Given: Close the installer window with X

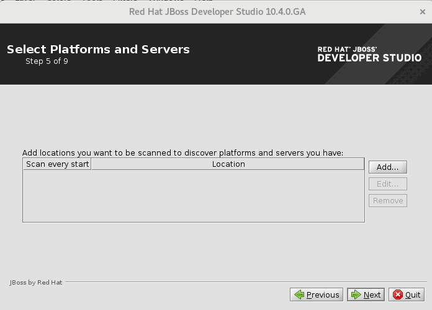Looking at the screenshot, I should [x=422, y=12].
